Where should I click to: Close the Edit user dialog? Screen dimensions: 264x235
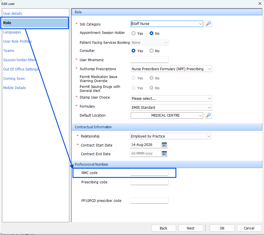pos(260,3)
